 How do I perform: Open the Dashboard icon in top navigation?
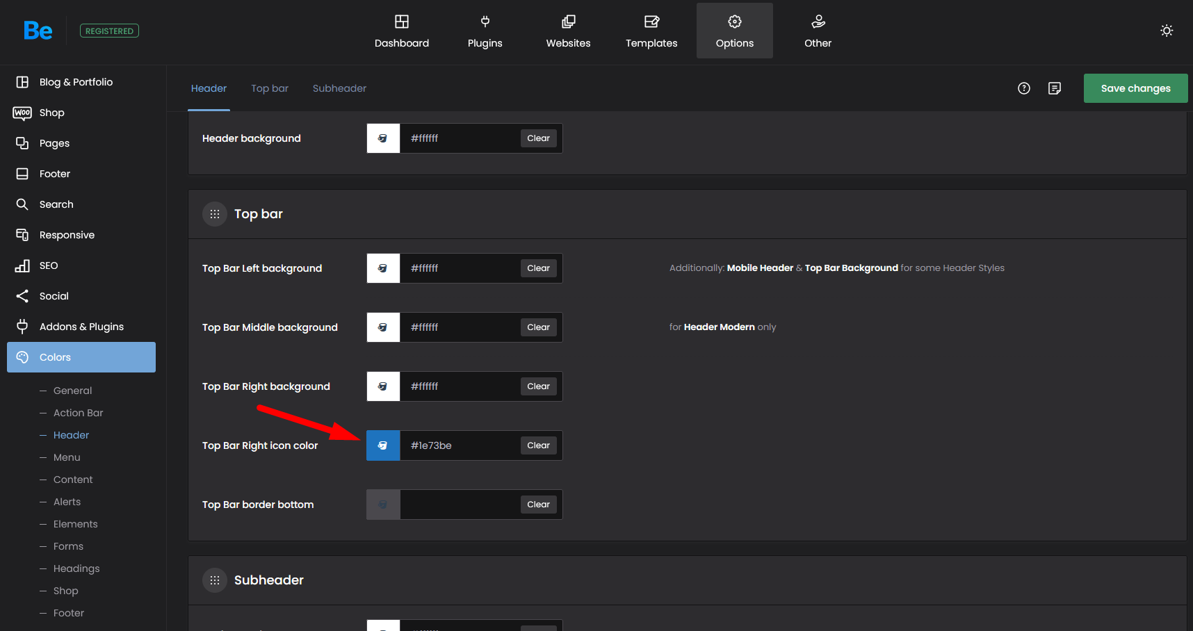tap(402, 22)
